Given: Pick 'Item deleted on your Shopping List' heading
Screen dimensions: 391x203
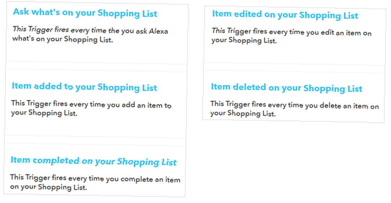Looking at the screenshot, I should pyautogui.click(x=287, y=88).
